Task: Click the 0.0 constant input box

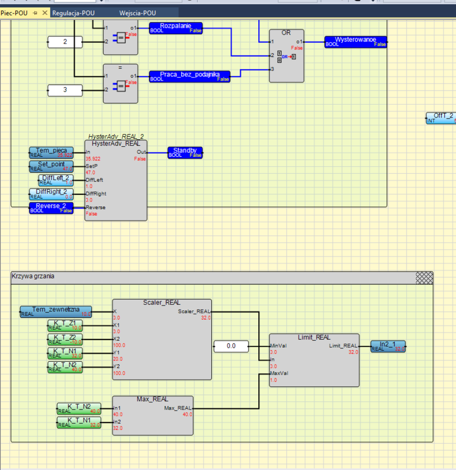Action: click(x=230, y=346)
